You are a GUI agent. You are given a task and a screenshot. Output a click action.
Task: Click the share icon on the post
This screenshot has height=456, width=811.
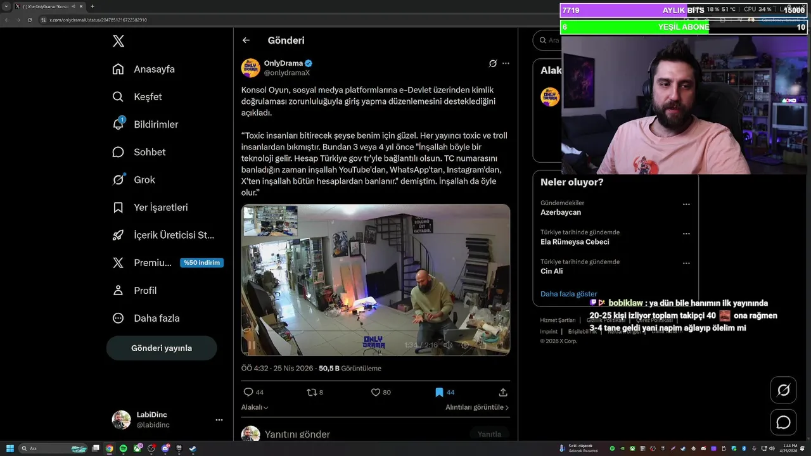pyautogui.click(x=503, y=393)
